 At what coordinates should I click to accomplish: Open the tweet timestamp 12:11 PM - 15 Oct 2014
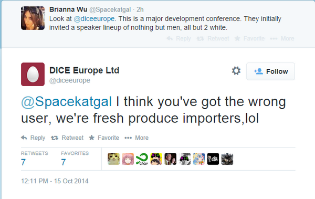[x=55, y=181]
